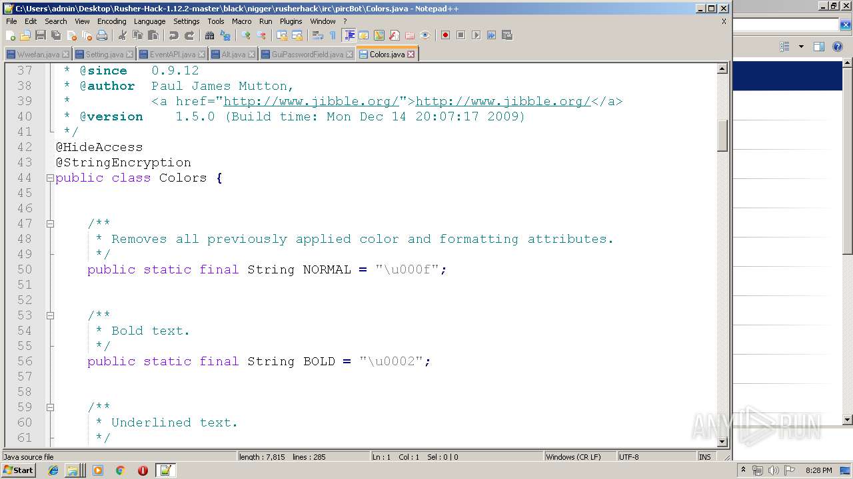853x479 pixels.
Task: Click the Open file folder icon
Action: coord(25,35)
